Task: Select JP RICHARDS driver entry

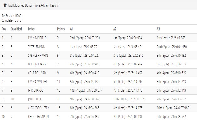Action: 35,90
